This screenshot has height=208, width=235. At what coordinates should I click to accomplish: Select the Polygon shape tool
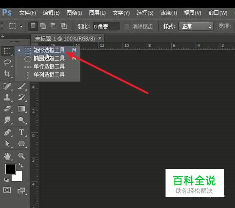click(21, 144)
